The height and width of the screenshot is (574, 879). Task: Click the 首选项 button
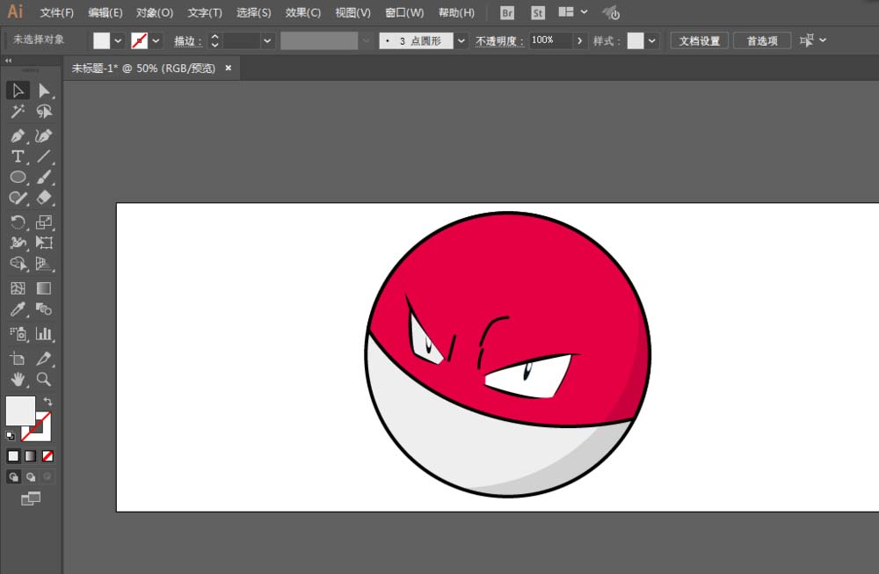pos(762,40)
